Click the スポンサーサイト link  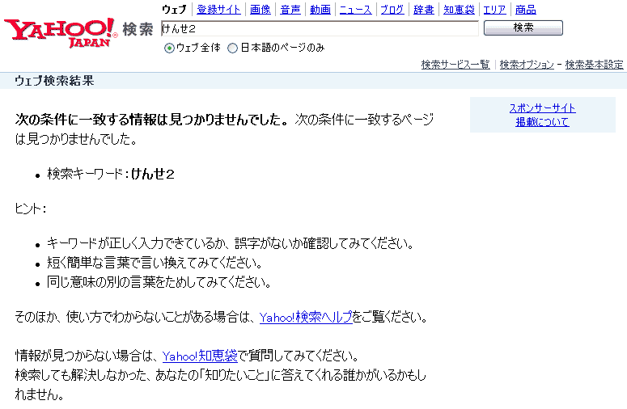(x=542, y=108)
